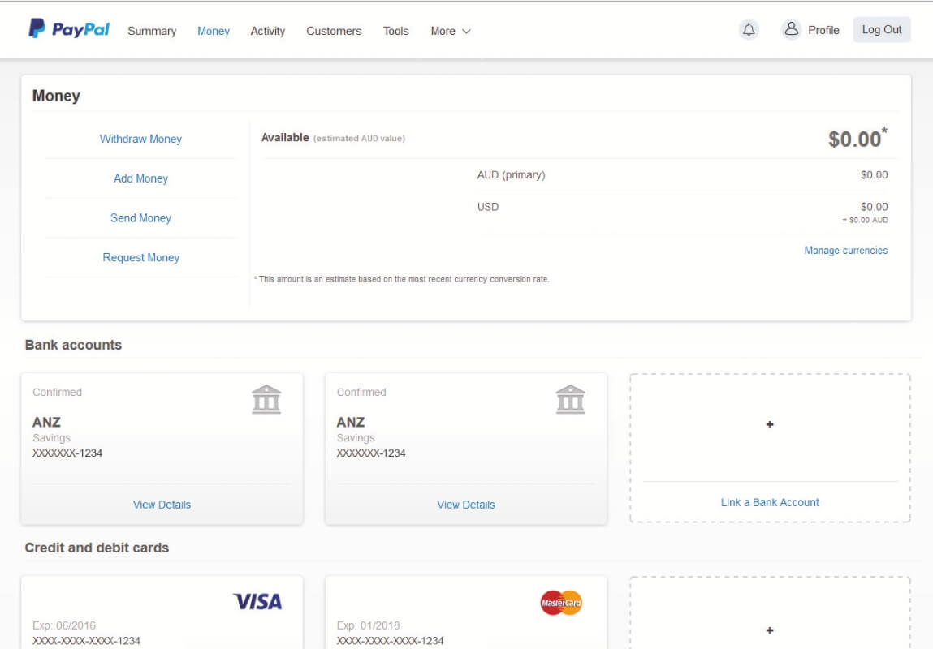Click the Exp: 01/2018 text

[369, 625]
